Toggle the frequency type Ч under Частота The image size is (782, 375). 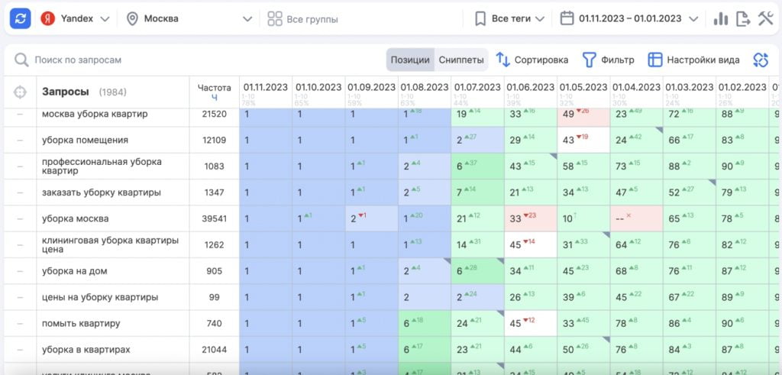(x=214, y=98)
